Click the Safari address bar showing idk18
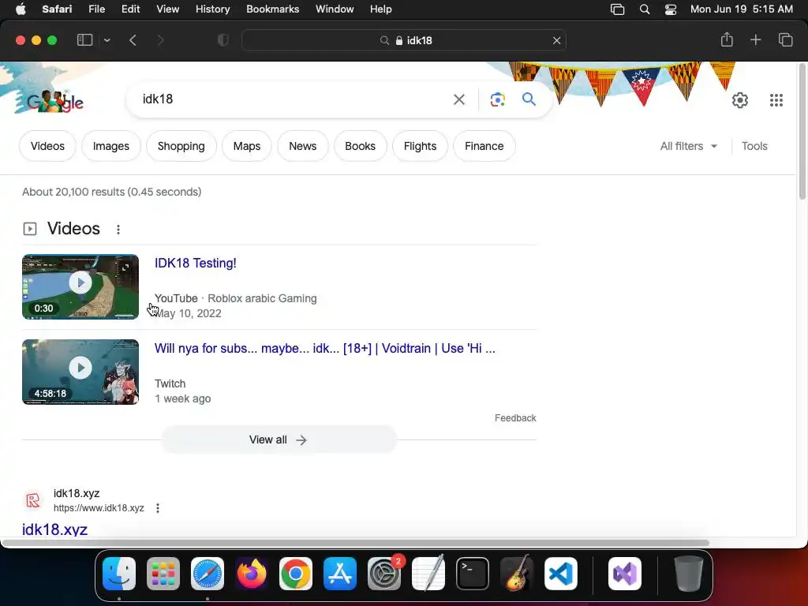808x606 pixels. point(404,40)
